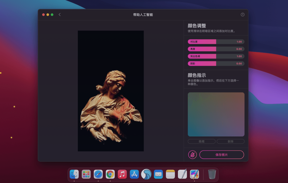The width and height of the screenshot is (288, 183).
Task: Toggle the crossed-out droplet color button
Action: click(x=192, y=155)
